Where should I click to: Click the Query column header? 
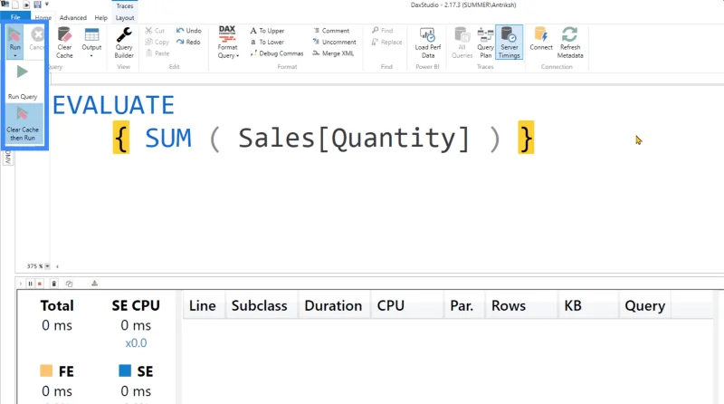(x=645, y=305)
